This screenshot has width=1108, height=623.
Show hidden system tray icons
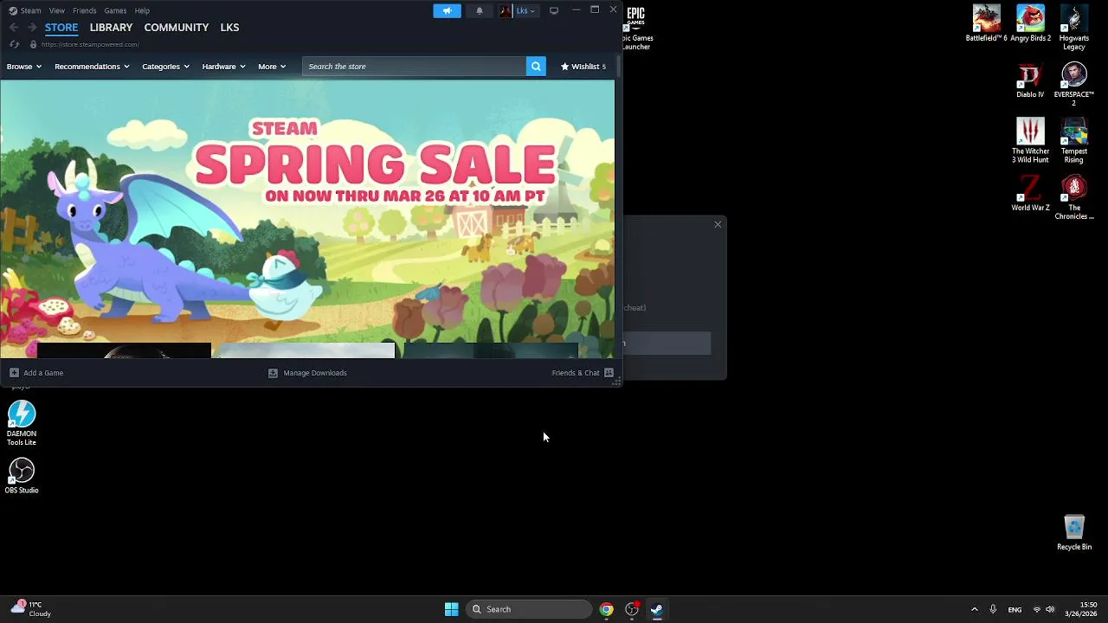[x=974, y=609]
